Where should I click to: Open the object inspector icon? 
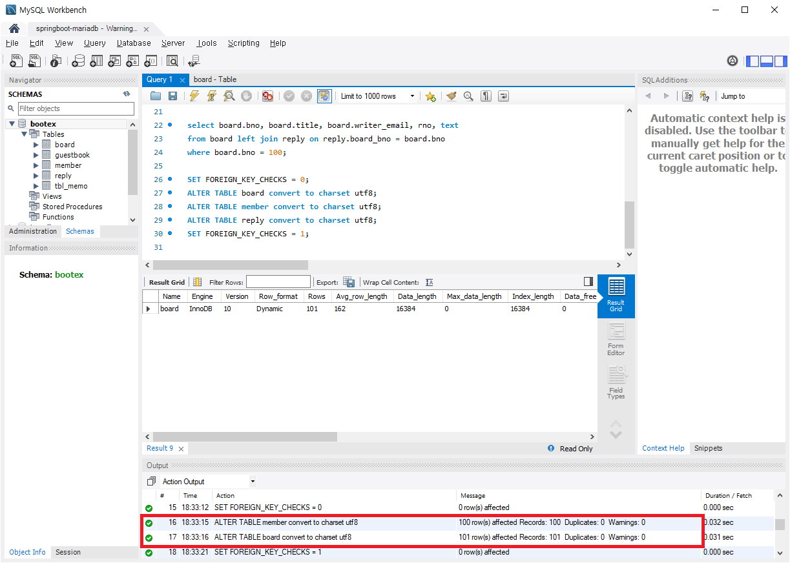point(56,61)
